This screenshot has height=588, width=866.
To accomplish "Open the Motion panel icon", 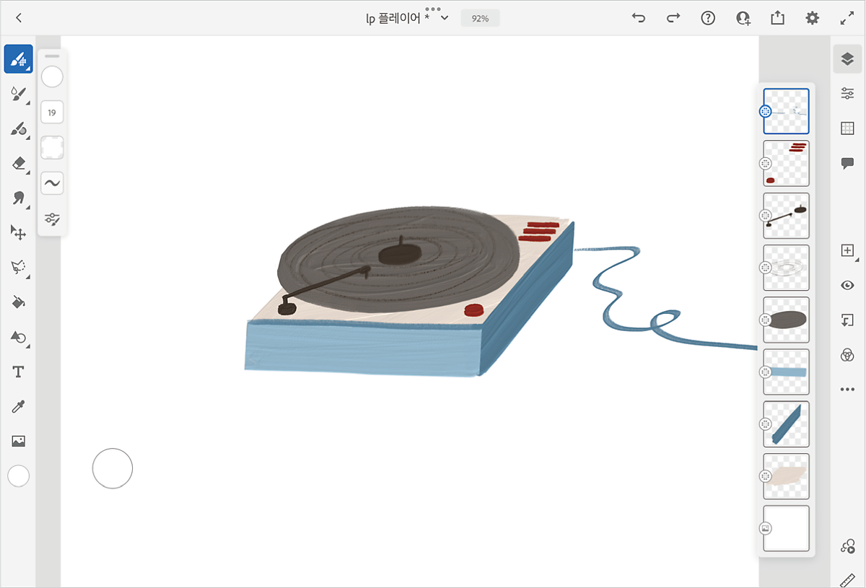I will 848,547.
